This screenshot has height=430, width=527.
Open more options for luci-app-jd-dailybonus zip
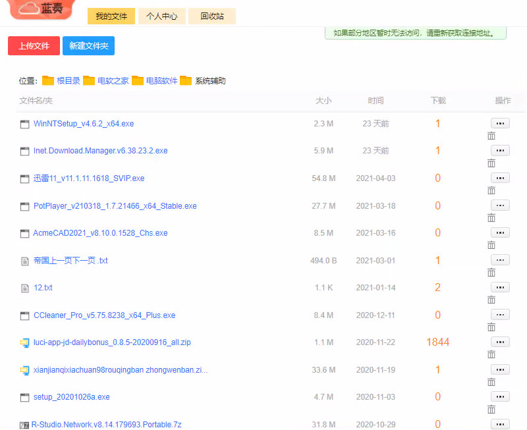coord(500,342)
